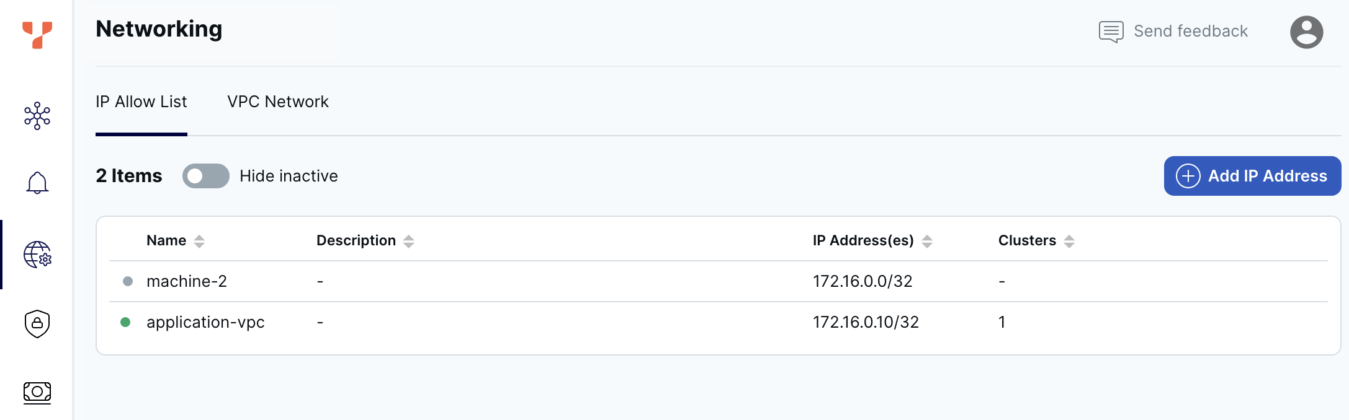This screenshot has height=420, width=1349.
Task: Open the user profile avatar menu
Action: pos(1306,32)
